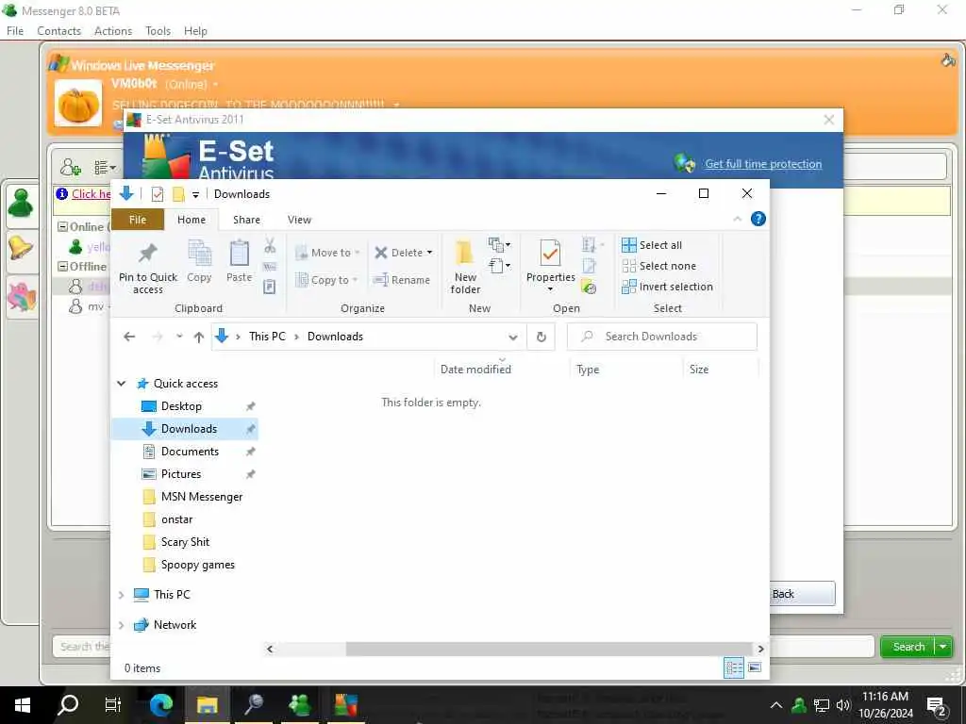Viewport: 966px width, 724px height.
Task: Open the pink butterfly tab in Messenger sidebar
Action: click(21, 296)
